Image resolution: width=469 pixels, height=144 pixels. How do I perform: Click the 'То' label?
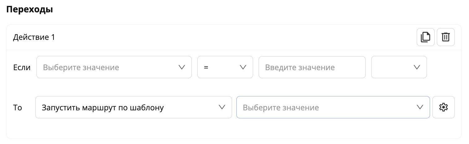tap(18, 108)
